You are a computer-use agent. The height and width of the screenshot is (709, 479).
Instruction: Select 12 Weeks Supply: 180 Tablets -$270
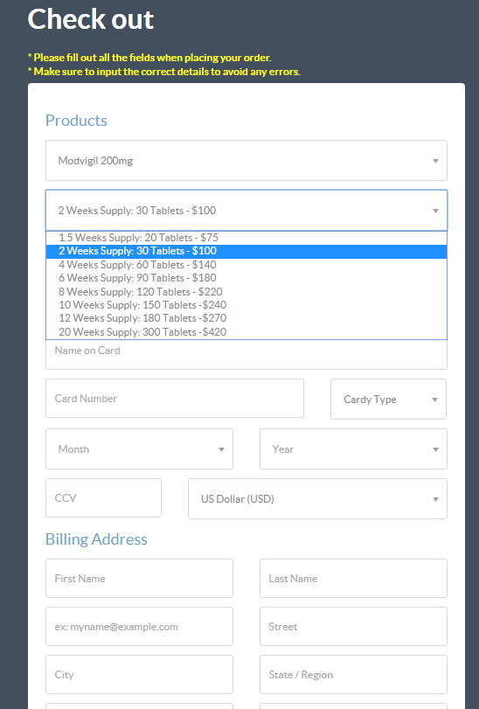(246, 318)
